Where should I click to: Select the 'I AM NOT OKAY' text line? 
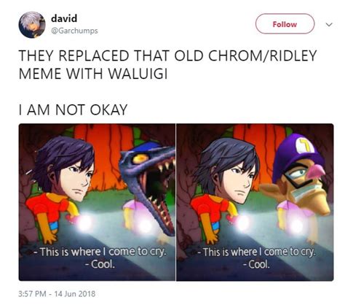(x=73, y=110)
